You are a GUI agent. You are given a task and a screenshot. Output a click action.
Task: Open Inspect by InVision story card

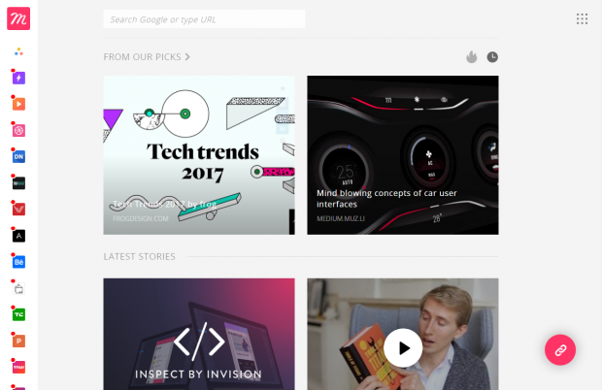[x=199, y=334]
